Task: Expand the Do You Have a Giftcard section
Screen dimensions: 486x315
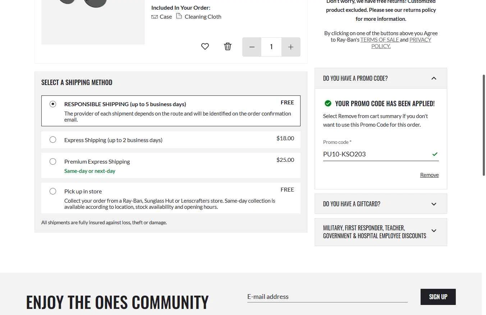Action: tap(381, 204)
